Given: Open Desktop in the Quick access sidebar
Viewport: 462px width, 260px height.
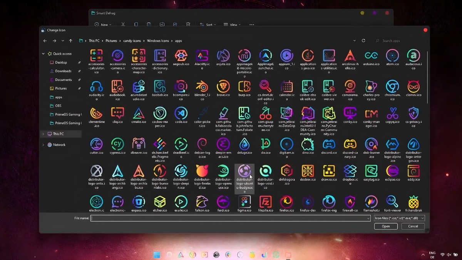Looking at the screenshot, I should (61, 62).
